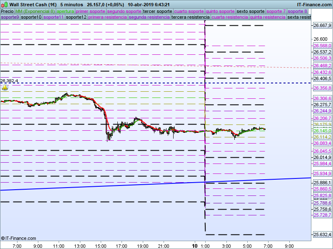Select the cuarta resistencia label
This screenshot has width=333, height=249.
coord(230,17)
